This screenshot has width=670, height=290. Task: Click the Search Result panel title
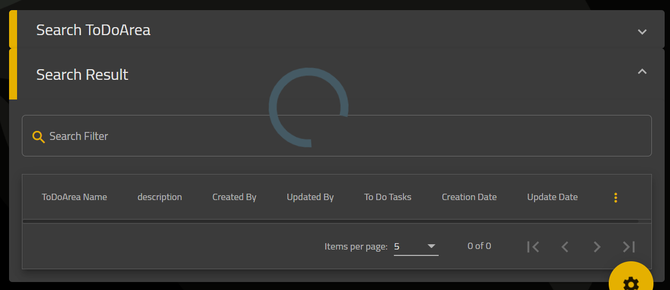[82, 74]
